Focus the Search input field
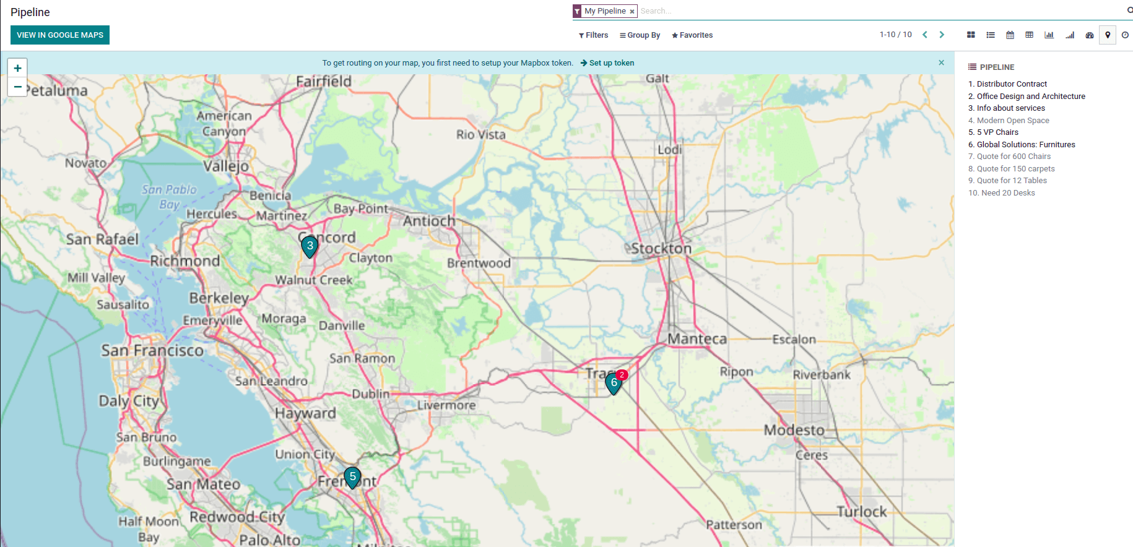This screenshot has height=547, width=1133. pyautogui.click(x=879, y=11)
